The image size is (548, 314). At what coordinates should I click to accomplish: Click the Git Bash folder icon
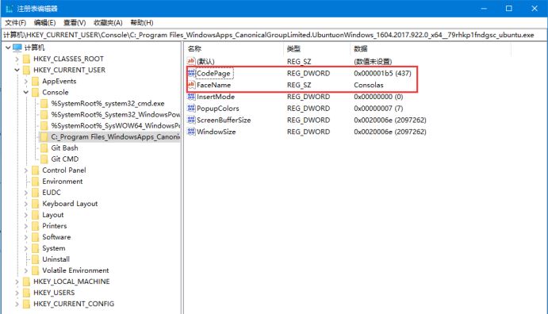point(44,147)
